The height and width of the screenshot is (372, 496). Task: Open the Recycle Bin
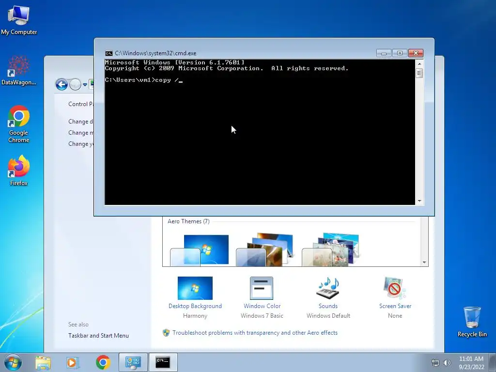tap(472, 322)
